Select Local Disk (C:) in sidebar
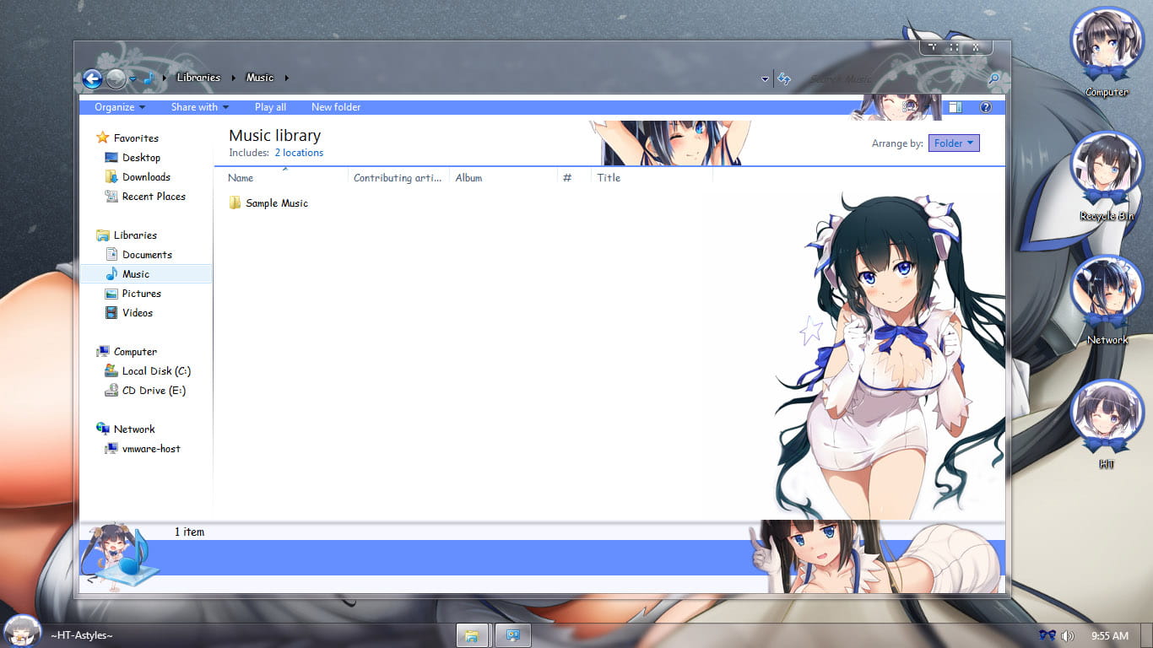The image size is (1153, 648). pos(156,371)
